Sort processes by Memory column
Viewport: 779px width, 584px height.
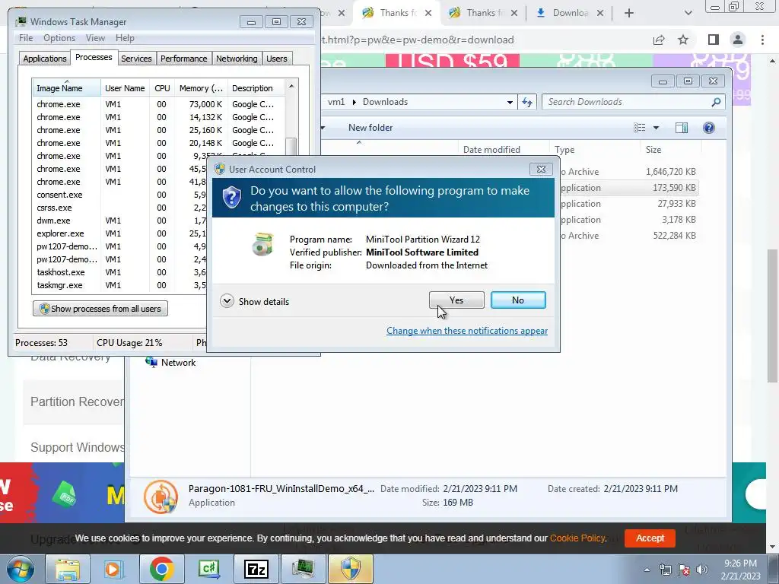(x=201, y=88)
